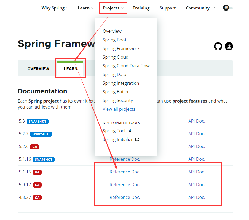The height and width of the screenshot is (220, 249).
Task: Click the SNAPSHOT badge beside 5.1.16
Action: coord(43,159)
